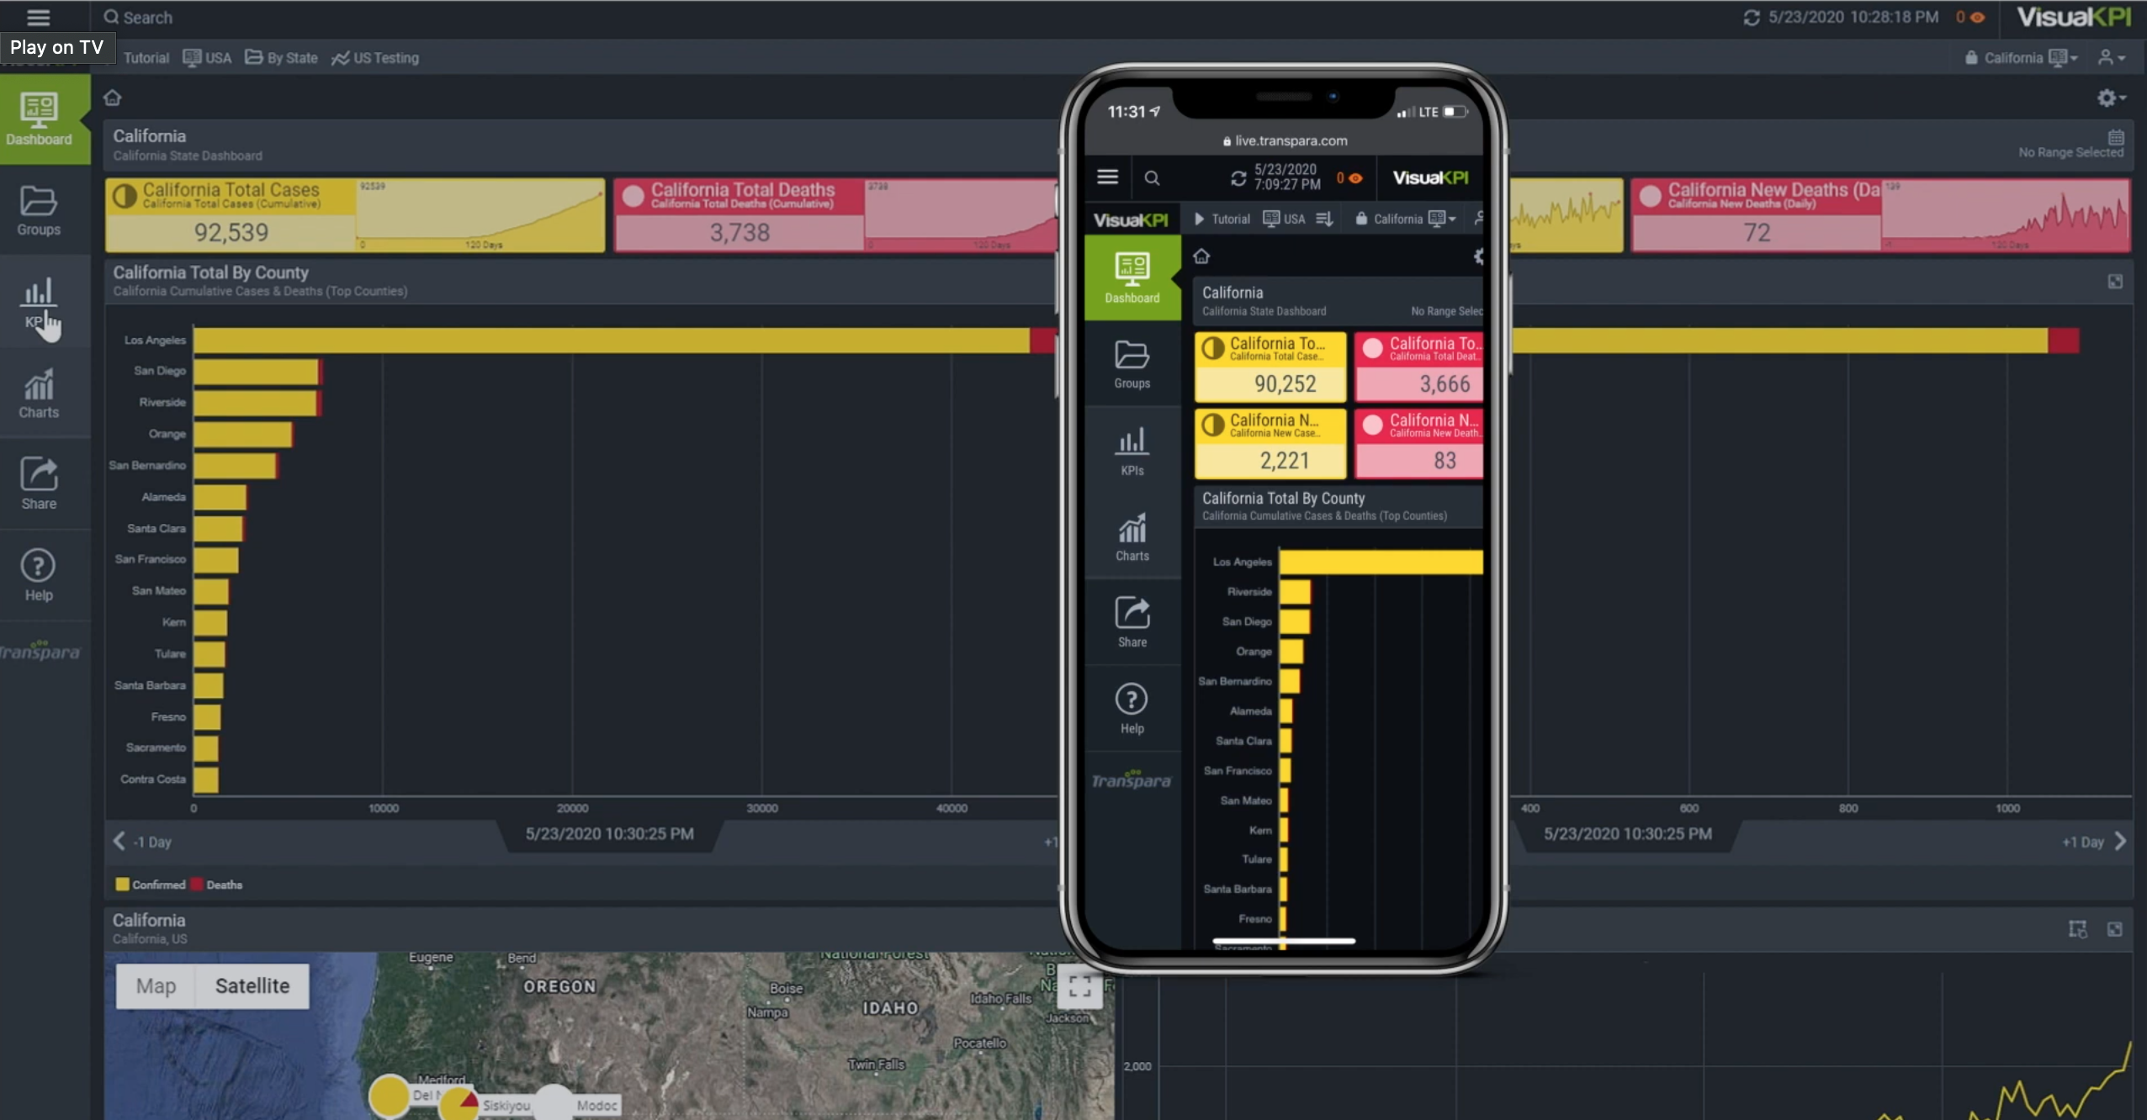2147x1120 pixels.
Task: Tap the live.transpara.com address bar
Action: click(1285, 141)
